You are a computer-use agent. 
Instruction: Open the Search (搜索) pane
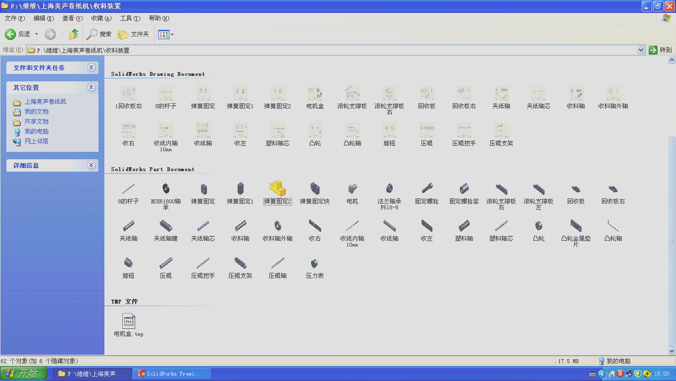[98, 34]
